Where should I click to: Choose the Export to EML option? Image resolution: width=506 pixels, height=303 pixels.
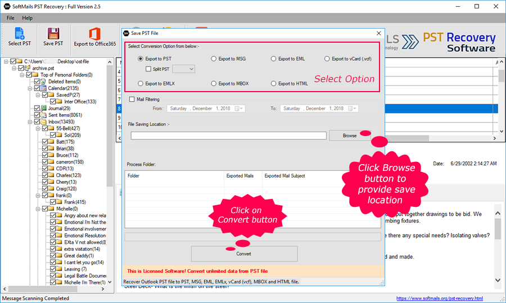(274, 58)
